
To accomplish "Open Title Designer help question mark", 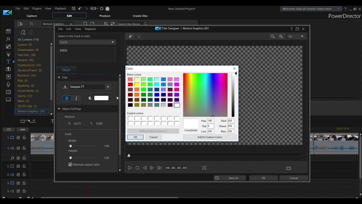I will [x=291, y=29].
